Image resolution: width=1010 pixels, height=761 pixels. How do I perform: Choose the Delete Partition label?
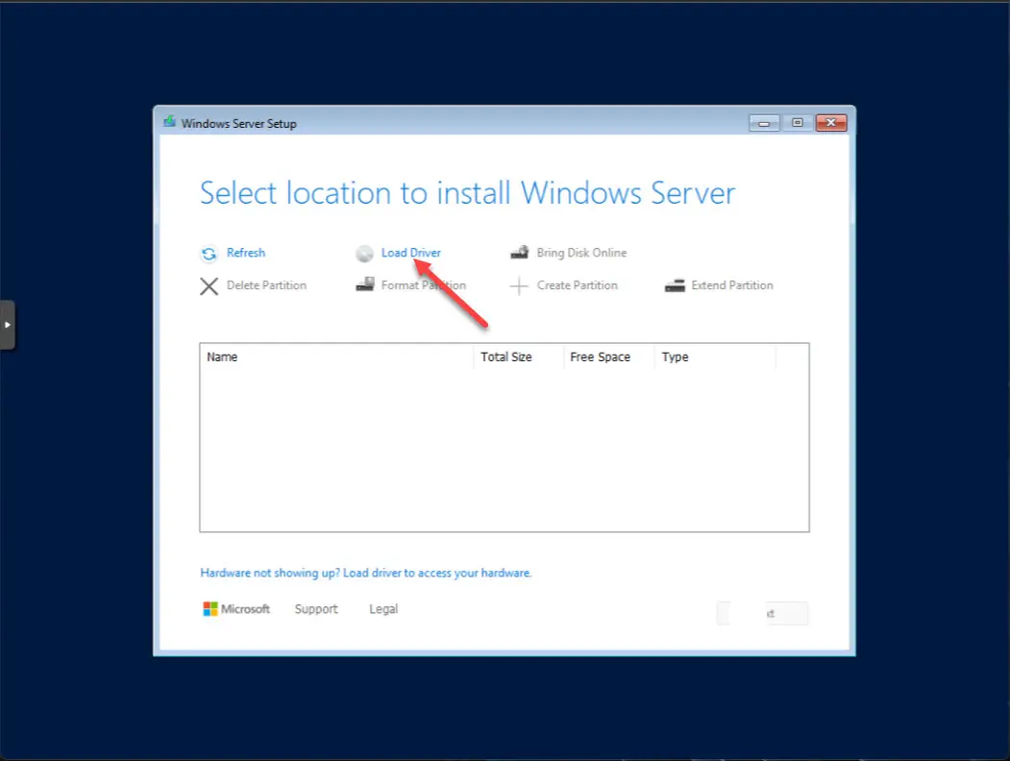point(266,285)
